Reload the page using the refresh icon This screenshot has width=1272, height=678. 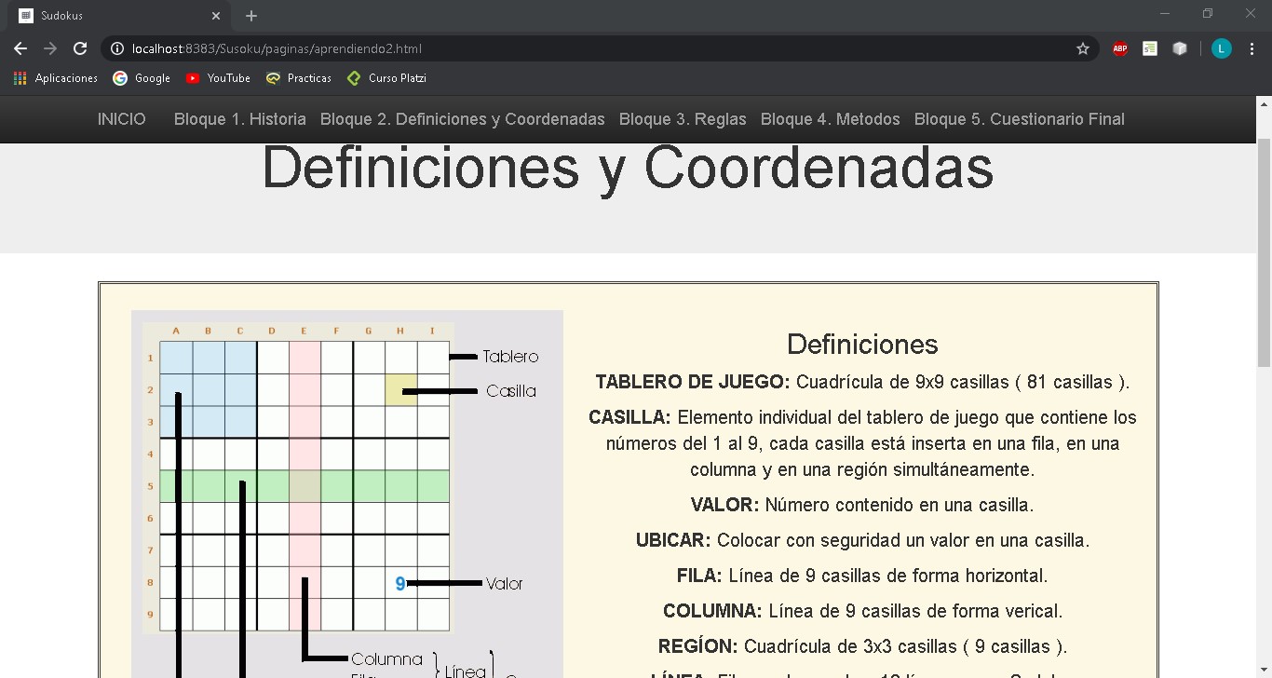click(x=80, y=48)
